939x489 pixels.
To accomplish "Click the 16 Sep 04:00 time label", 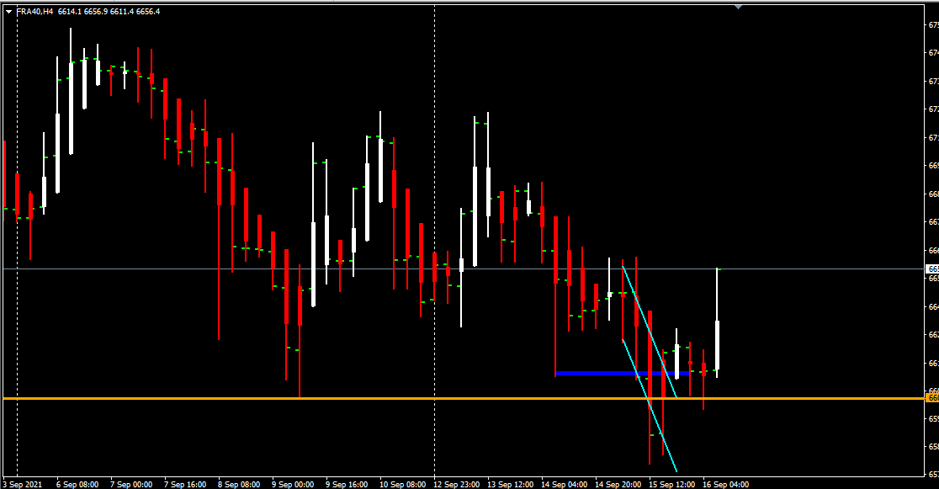I will 726,484.
